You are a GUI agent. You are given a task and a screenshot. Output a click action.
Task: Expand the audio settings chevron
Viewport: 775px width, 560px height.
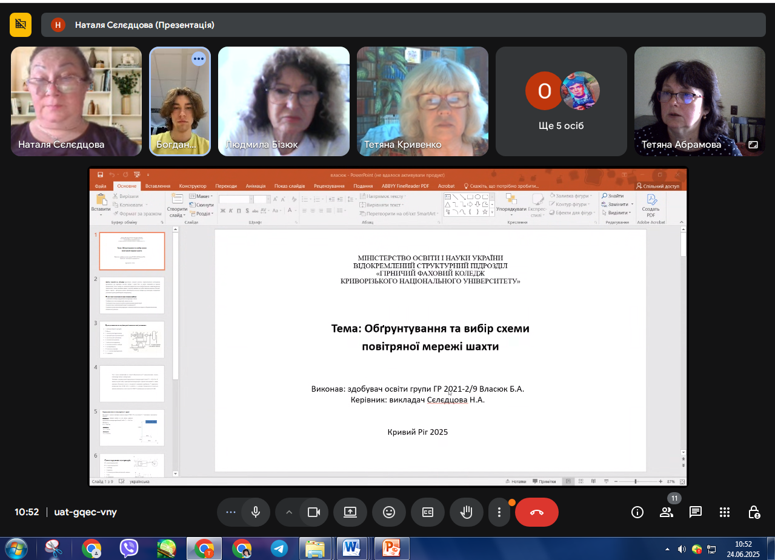(289, 512)
